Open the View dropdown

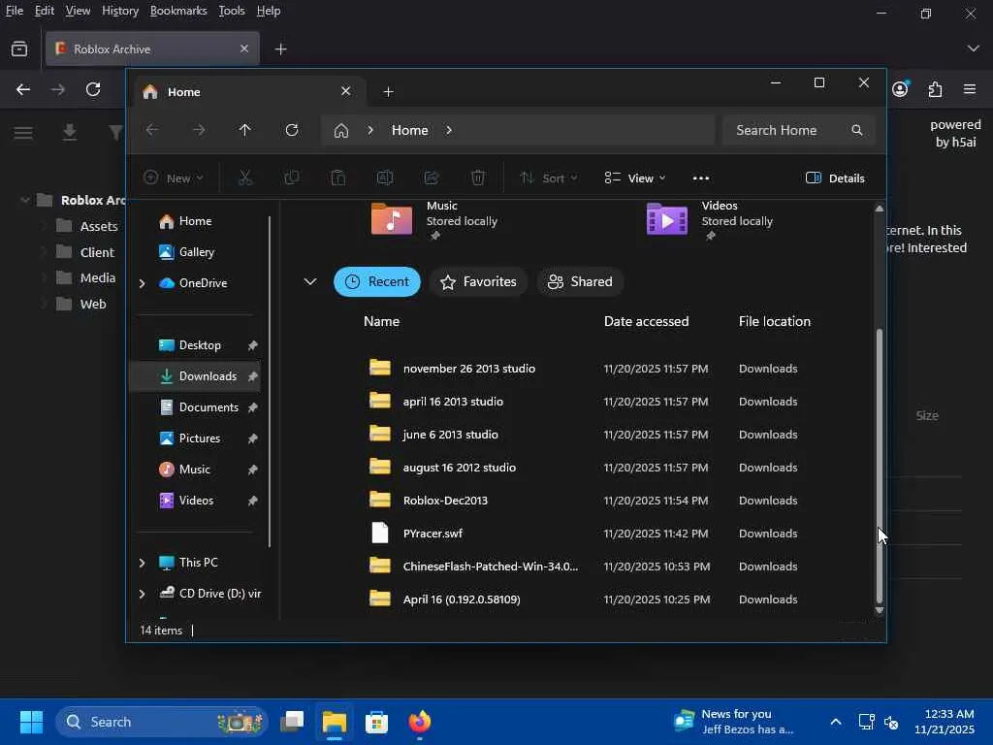pos(634,178)
